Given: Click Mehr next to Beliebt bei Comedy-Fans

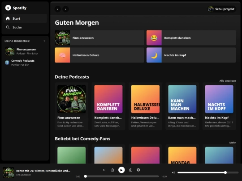Looking at the screenshot, I should point(233,143).
